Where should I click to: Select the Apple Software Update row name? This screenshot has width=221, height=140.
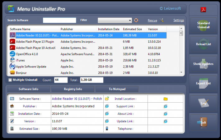[31, 67]
